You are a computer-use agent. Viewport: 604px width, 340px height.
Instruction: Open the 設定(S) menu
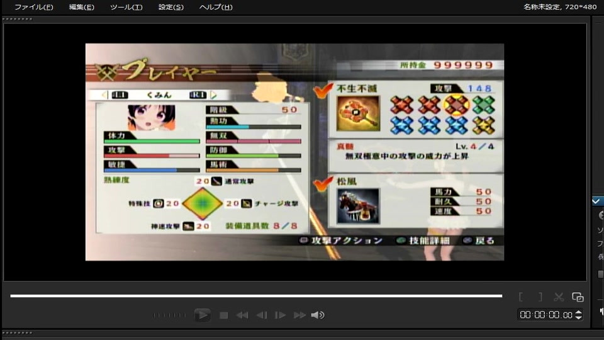pyautogui.click(x=171, y=7)
